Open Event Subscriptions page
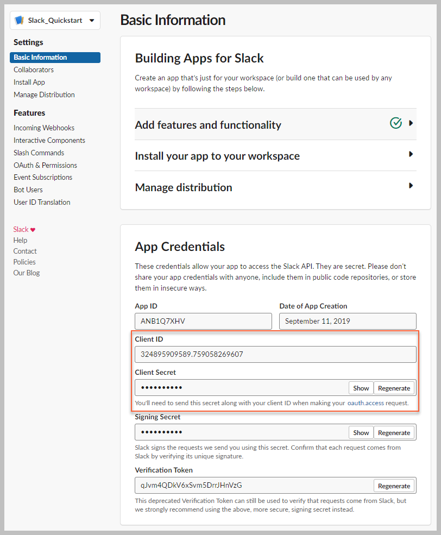Screen dimensions: 441x535 (42, 177)
